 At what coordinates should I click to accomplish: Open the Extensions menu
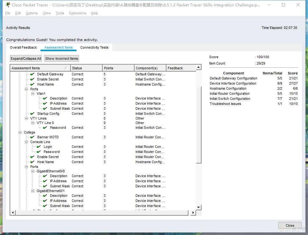(x=77, y=13)
